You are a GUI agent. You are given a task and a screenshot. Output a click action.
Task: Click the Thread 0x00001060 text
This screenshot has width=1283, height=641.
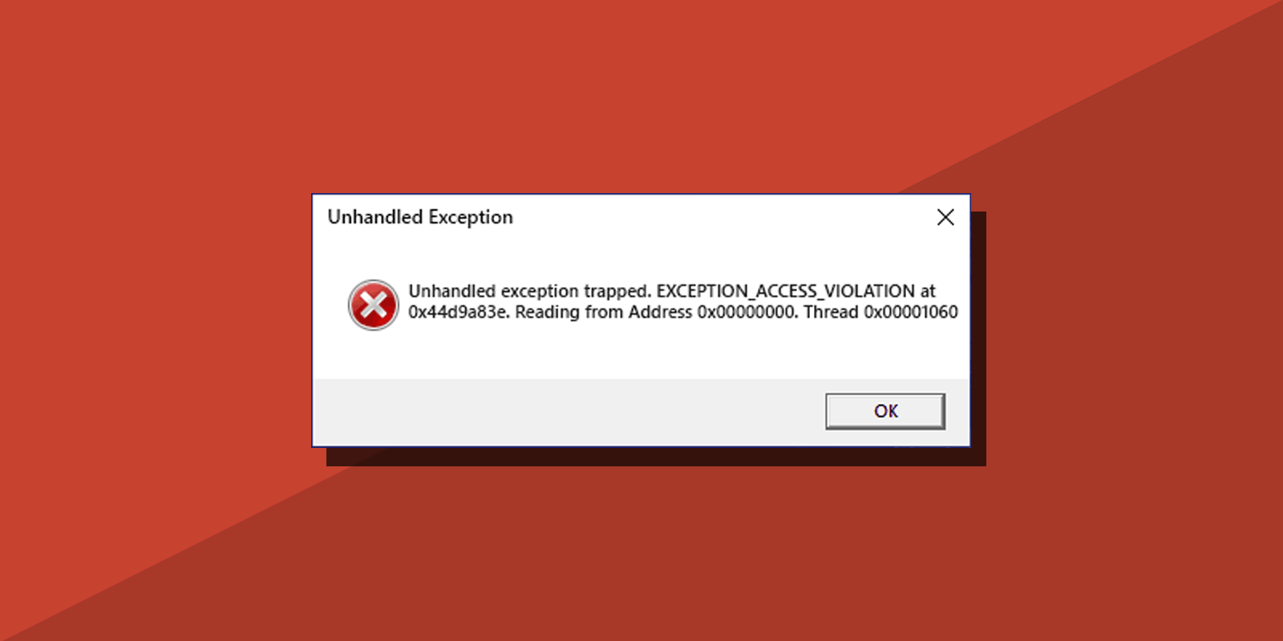tap(880, 312)
